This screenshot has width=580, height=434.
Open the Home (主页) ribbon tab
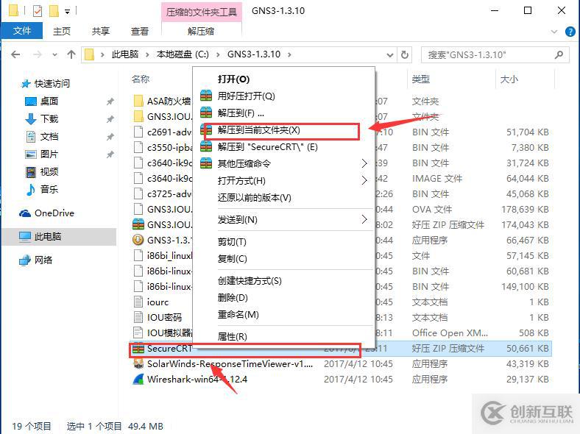coord(61,31)
